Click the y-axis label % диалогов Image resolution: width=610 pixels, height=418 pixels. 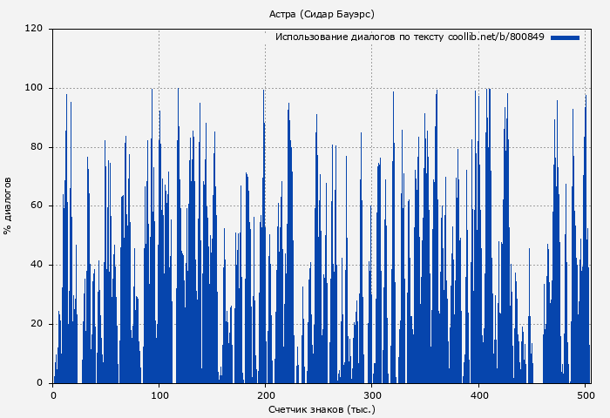8,206
